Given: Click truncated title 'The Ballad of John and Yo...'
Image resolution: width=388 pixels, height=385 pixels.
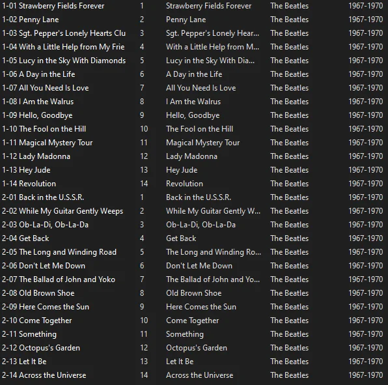Looking at the screenshot, I should pyautogui.click(x=213, y=279).
